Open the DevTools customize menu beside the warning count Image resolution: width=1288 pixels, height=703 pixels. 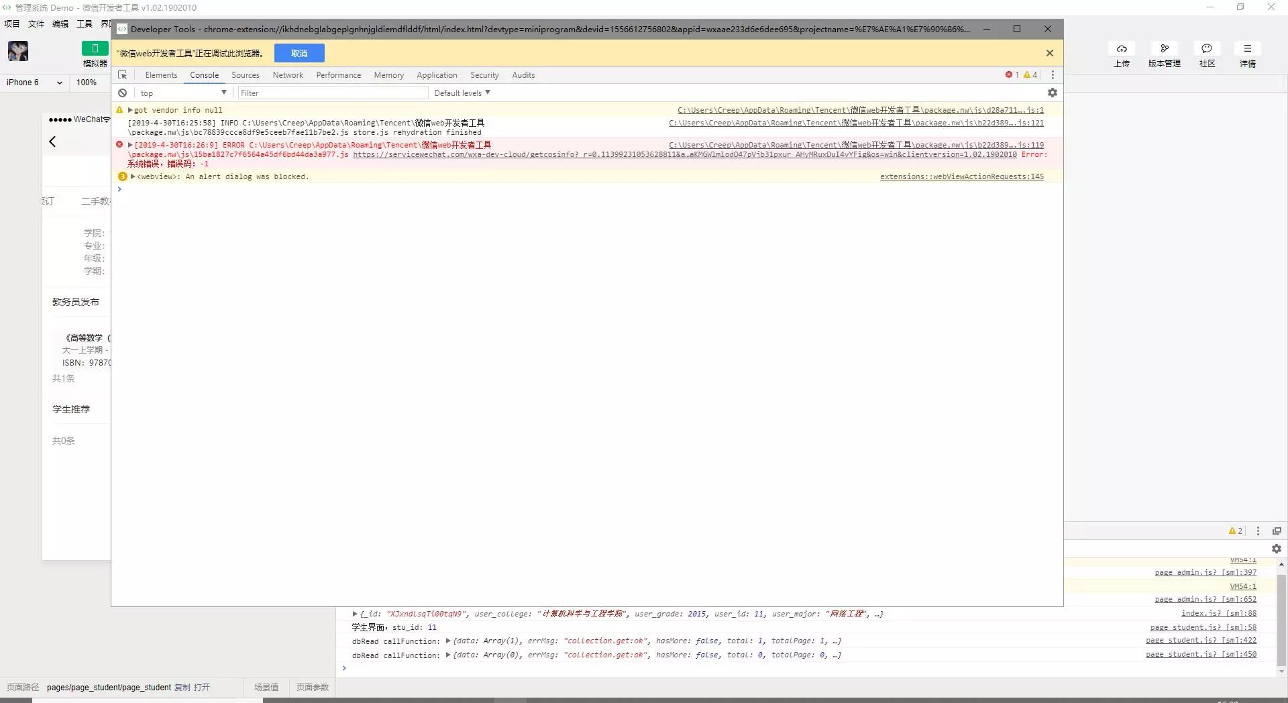tap(1053, 75)
